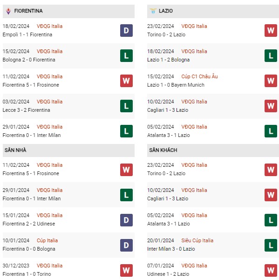Click the W badge for Lazio vs Bayern Munich

point(271,81)
